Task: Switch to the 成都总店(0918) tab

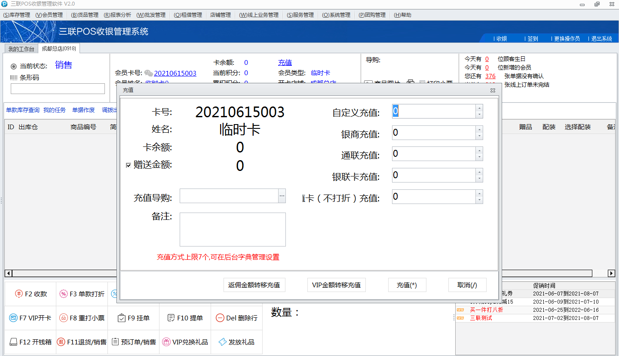Action: point(59,49)
